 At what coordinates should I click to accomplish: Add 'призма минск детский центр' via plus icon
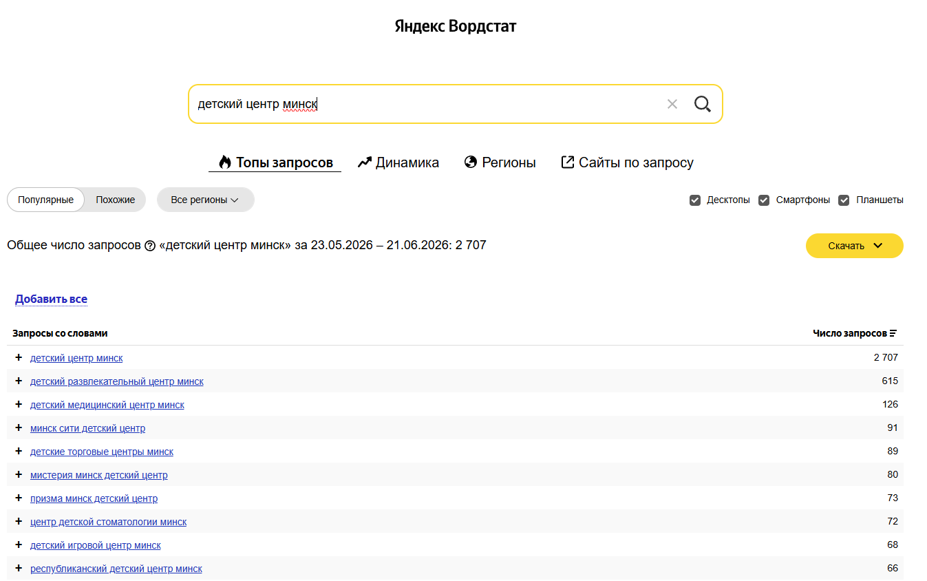[x=19, y=498]
